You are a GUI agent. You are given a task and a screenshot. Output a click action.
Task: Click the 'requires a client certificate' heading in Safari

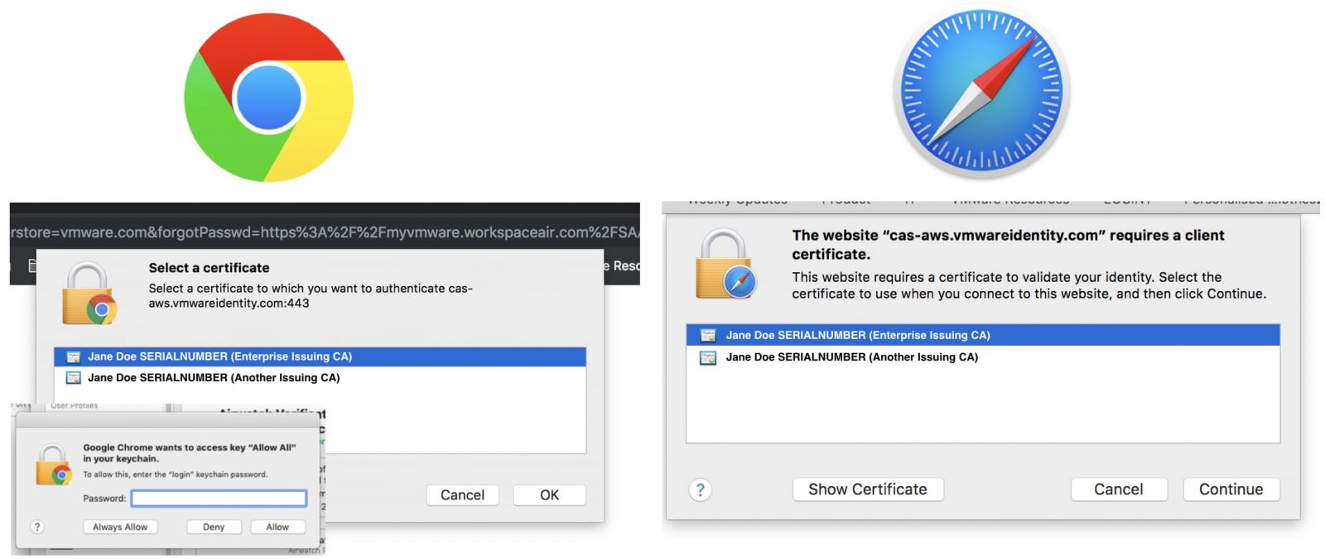click(1008, 245)
